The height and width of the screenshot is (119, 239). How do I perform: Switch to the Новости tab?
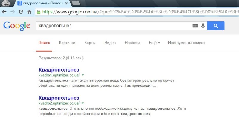132,43
